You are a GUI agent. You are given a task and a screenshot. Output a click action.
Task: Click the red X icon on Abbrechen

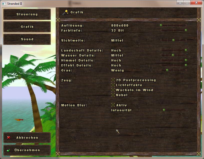click(x=8, y=138)
